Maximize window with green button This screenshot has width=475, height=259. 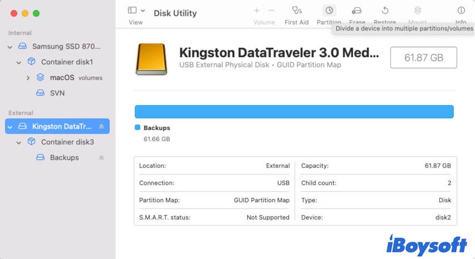click(x=36, y=13)
